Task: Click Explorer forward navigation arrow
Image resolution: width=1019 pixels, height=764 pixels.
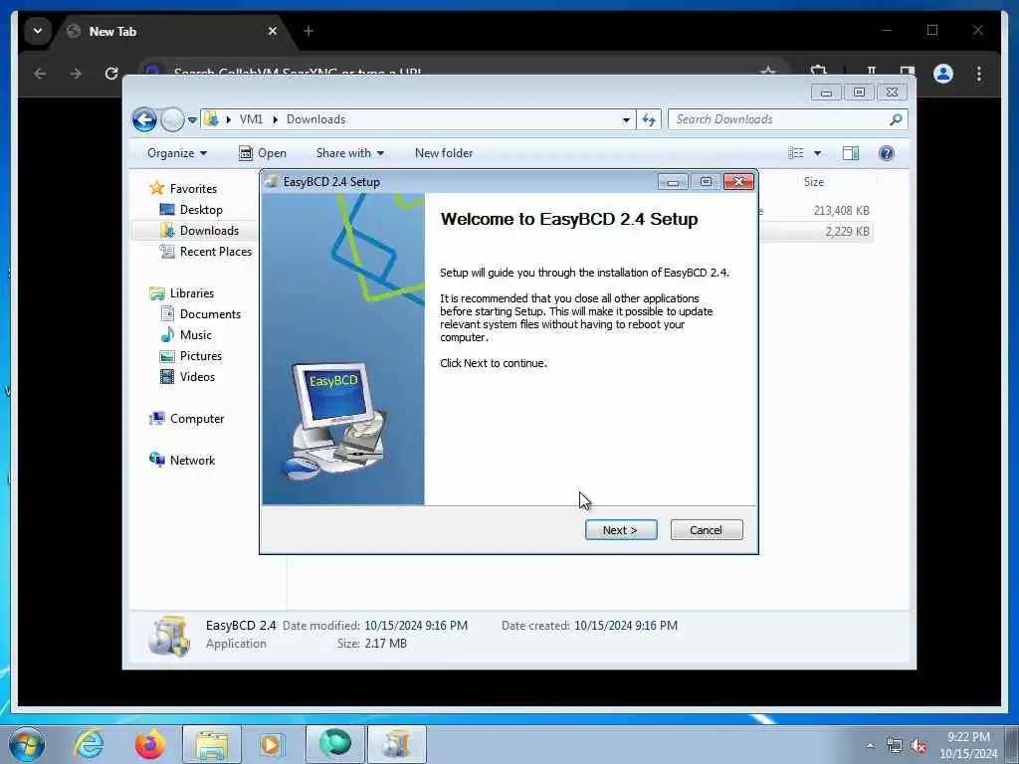Action: (x=171, y=119)
